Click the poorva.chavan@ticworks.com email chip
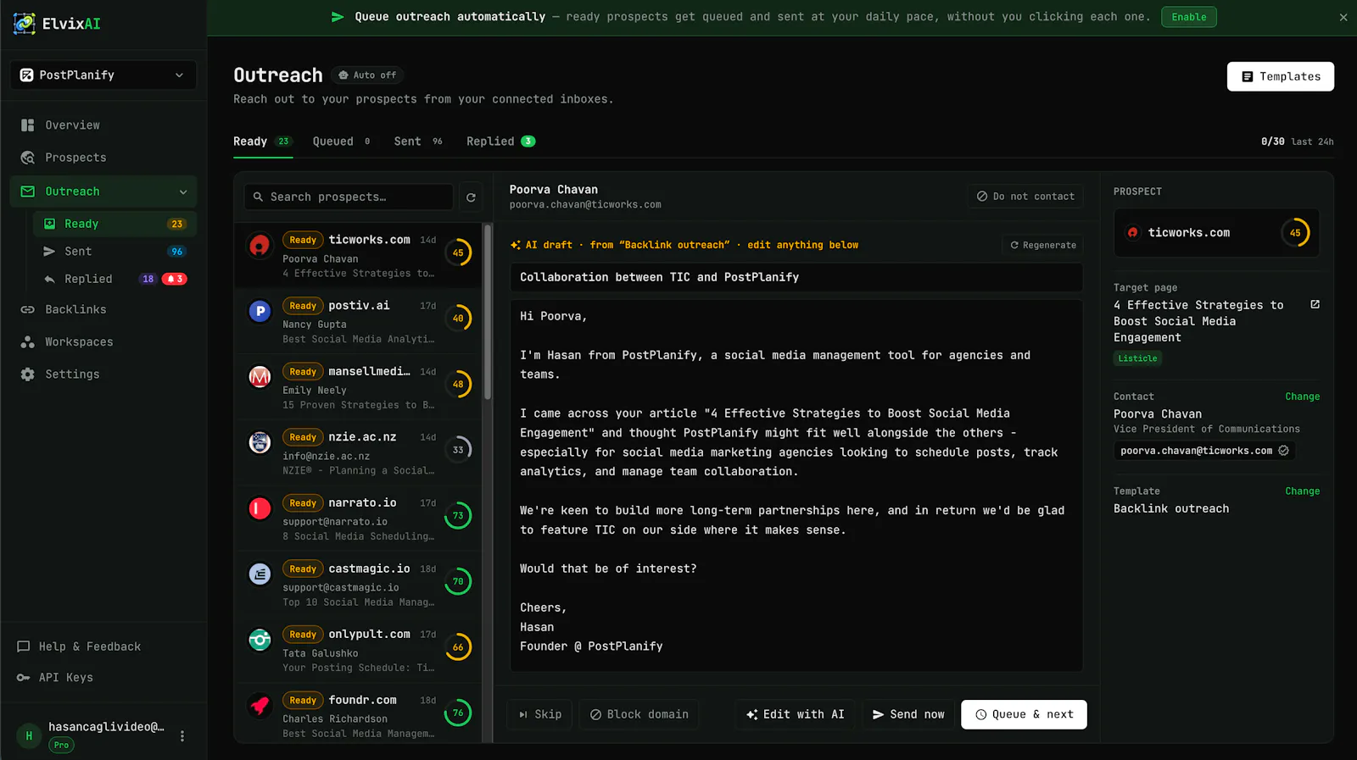Screen dimensions: 1357x760 pyautogui.click(x=1204, y=451)
